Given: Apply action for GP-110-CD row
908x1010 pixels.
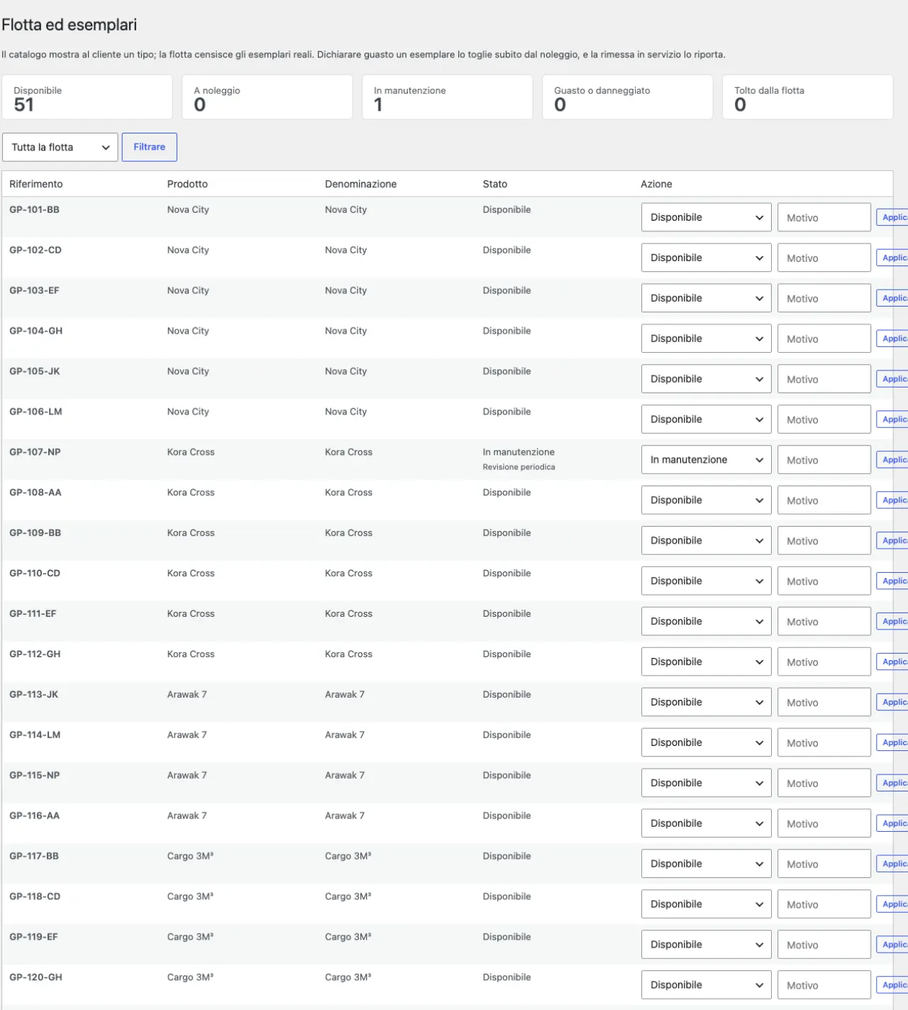Looking at the screenshot, I should point(892,581).
